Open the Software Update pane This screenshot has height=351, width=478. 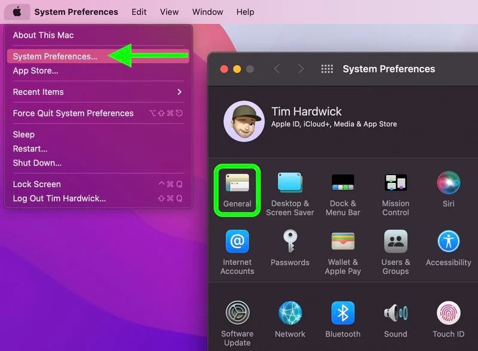237,324
